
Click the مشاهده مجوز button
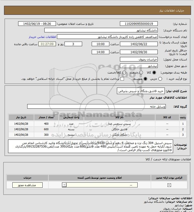pos(27,185)
